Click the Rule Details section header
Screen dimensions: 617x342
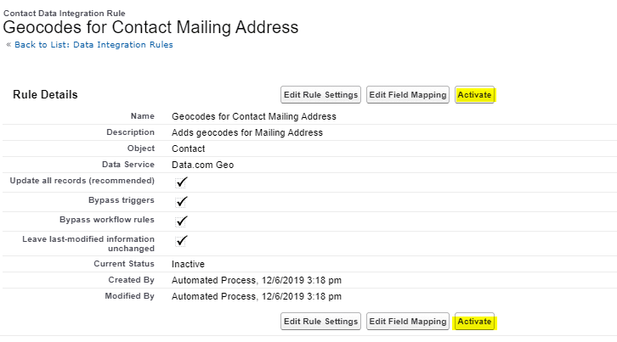tap(45, 94)
